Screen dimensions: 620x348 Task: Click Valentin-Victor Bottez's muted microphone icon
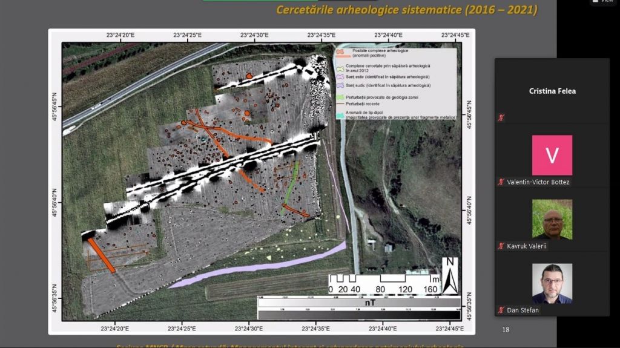pos(501,182)
